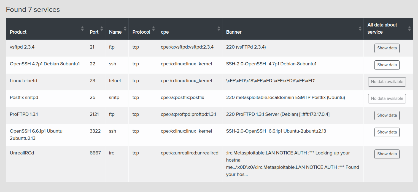Click the Protocol column sort arrows
Screen dimensions: 418x192
pos(153,28)
